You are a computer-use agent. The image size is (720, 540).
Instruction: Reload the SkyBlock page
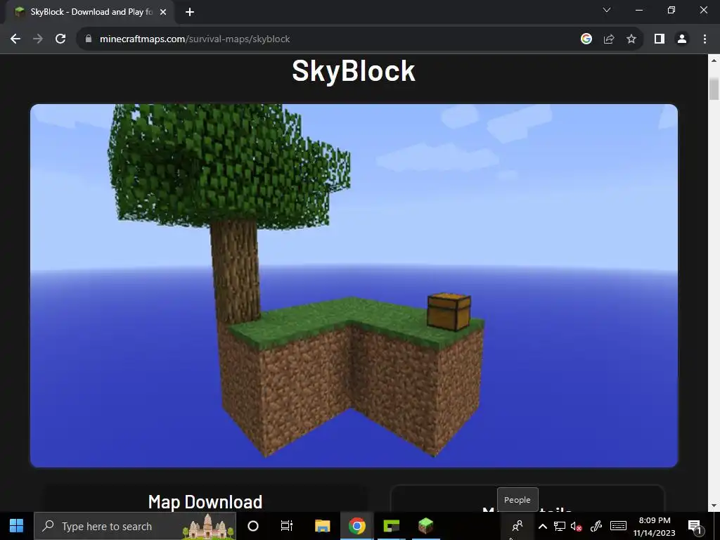pos(60,39)
